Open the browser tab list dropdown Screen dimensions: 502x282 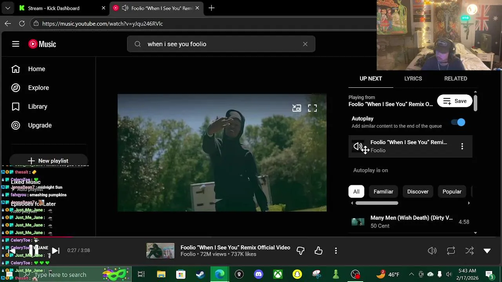(7, 8)
